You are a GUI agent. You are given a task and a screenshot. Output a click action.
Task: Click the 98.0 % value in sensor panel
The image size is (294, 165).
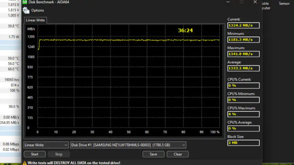[x=14, y=106]
